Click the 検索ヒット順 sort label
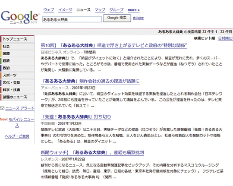Screen dimensions: 233x186 point(205,38)
